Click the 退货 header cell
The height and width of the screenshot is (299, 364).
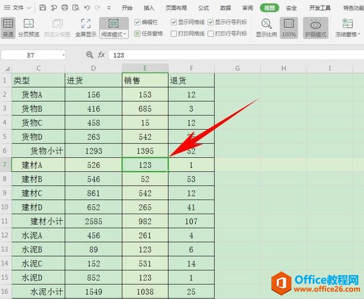[x=191, y=80]
